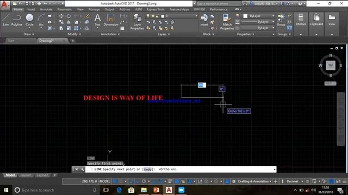
Task: Open the Drafting & Annotation workspace dropdown
Action: click(x=254, y=181)
